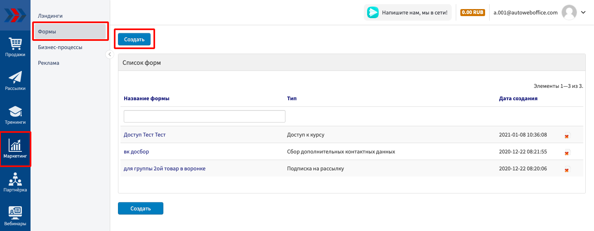The height and width of the screenshot is (231, 594).
Task: Open chat via Напишите нам widget
Action: tap(408, 12)
